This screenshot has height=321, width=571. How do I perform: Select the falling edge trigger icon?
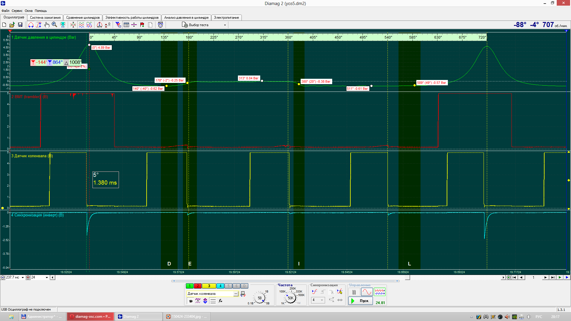coord(331,292)
